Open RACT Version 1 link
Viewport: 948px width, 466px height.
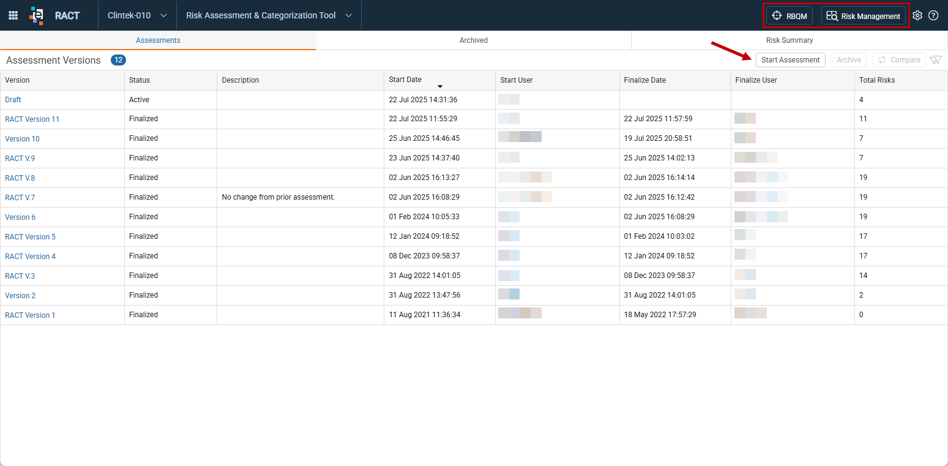pos(30,315)
